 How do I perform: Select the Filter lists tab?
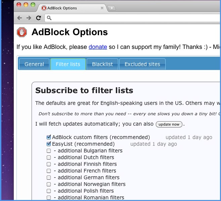68,64
